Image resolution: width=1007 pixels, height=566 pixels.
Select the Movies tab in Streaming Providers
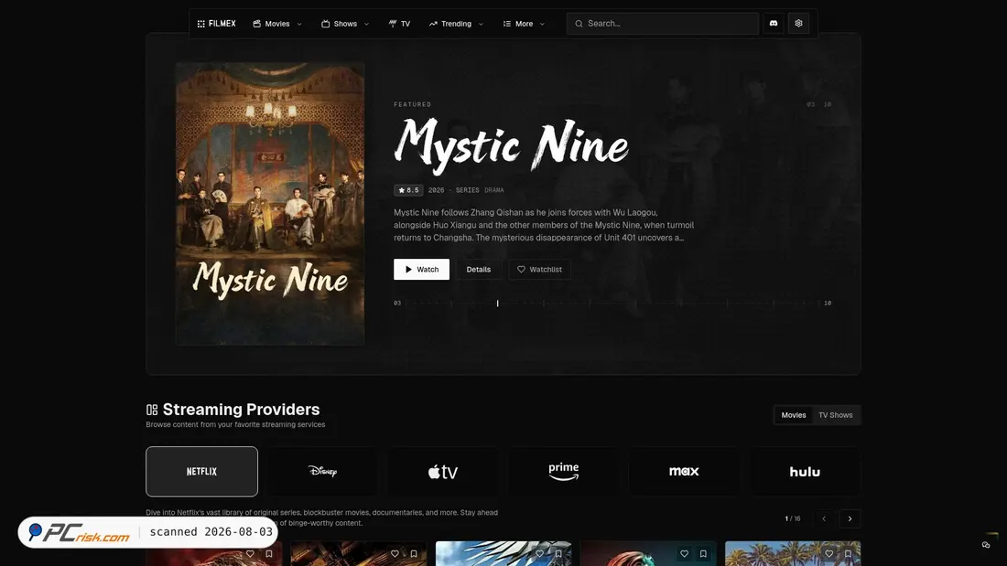click(x=793, y=415)
